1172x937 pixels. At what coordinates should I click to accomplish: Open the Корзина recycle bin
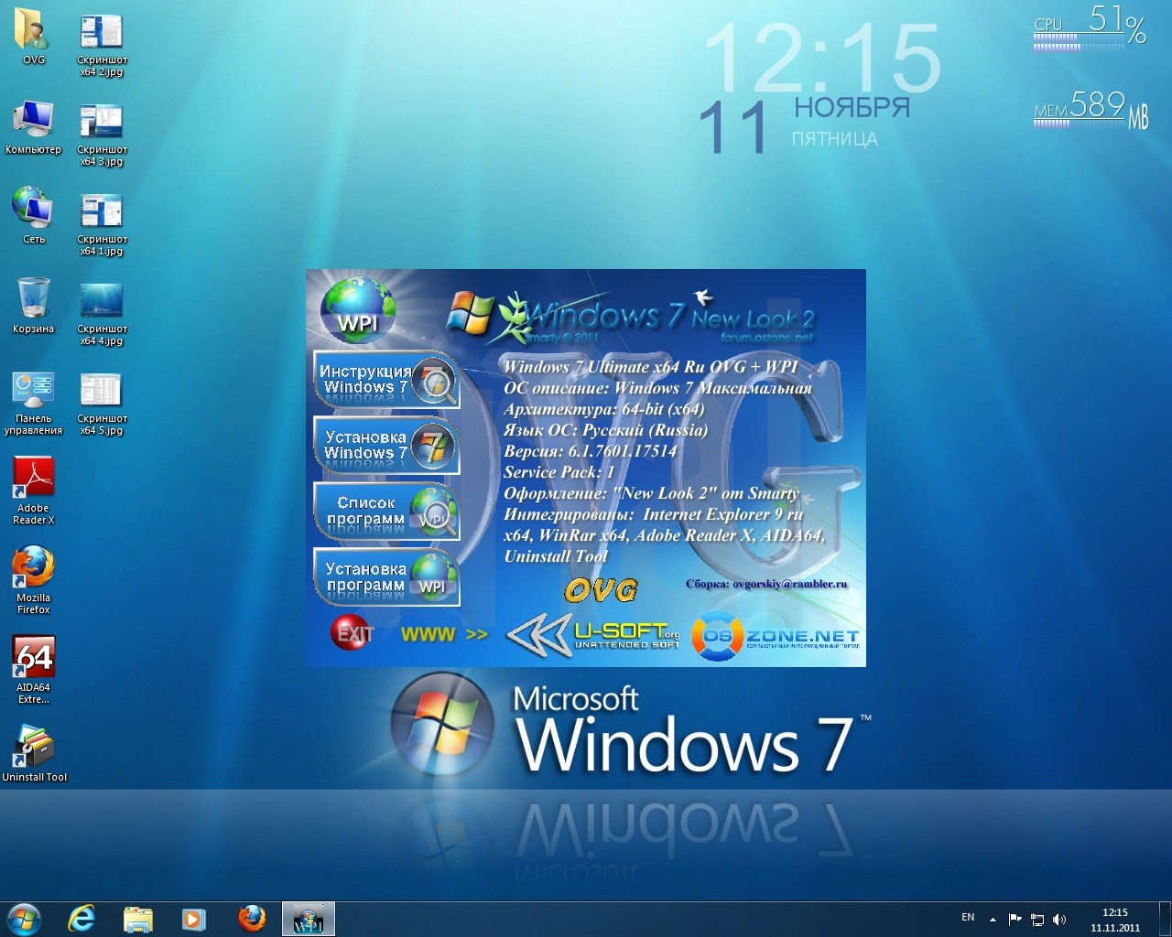coord(33,306)
